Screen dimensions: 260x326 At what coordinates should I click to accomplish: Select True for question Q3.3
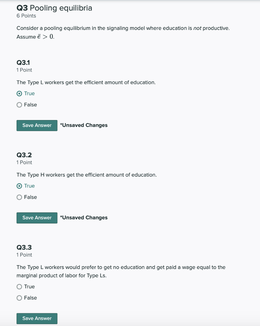pos(19,287)
